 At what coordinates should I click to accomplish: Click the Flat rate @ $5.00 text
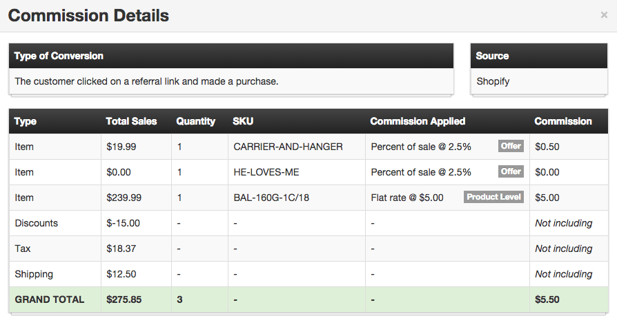(407, 198)
